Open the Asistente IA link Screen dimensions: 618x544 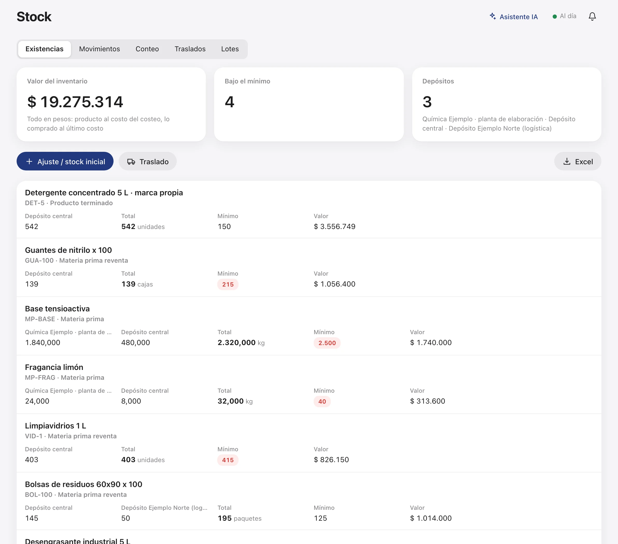pyautogui.click(x=513, y=17)
